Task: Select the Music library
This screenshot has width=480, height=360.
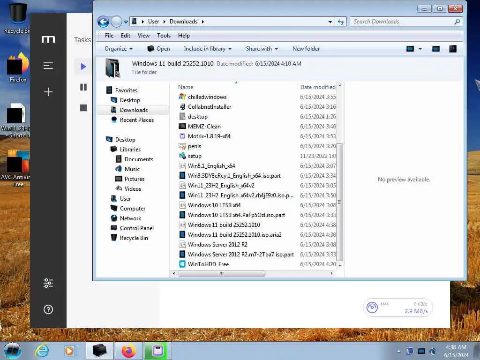Action: click(132, 169)
